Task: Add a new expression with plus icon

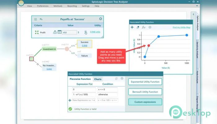Action: click(x=70, y=100)
